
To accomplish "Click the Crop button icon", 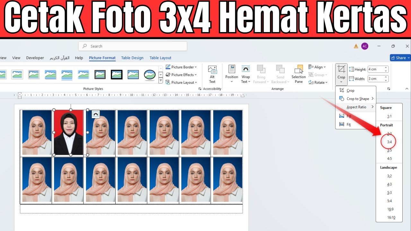I will pyautogui.click(x=341, y=69).
